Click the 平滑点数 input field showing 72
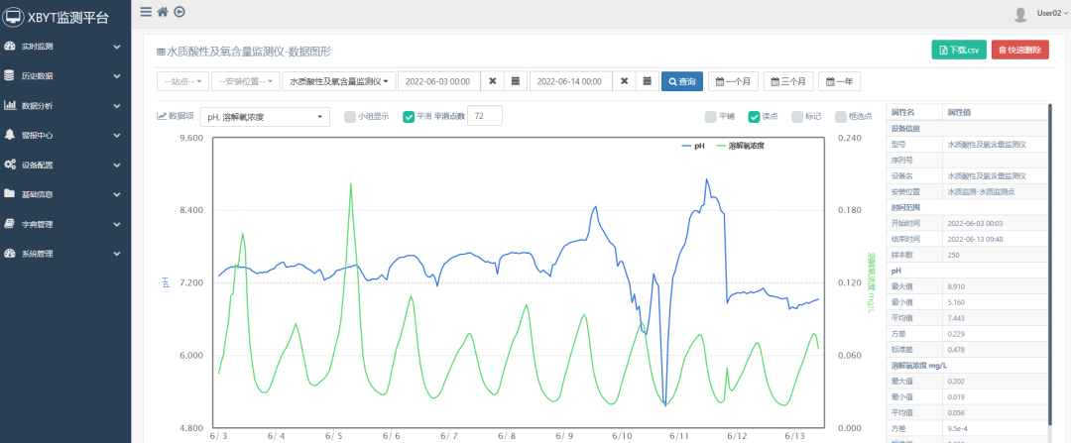This screenshot has width=1071, height=443. [484, 117]
